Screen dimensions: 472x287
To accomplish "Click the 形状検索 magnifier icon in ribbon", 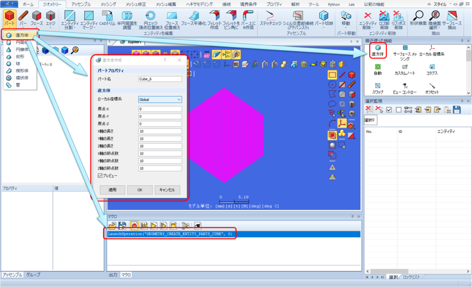I will [x=418, y=15].
